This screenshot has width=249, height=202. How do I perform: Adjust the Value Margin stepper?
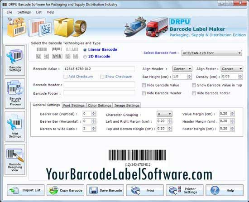tap(232, 114)
